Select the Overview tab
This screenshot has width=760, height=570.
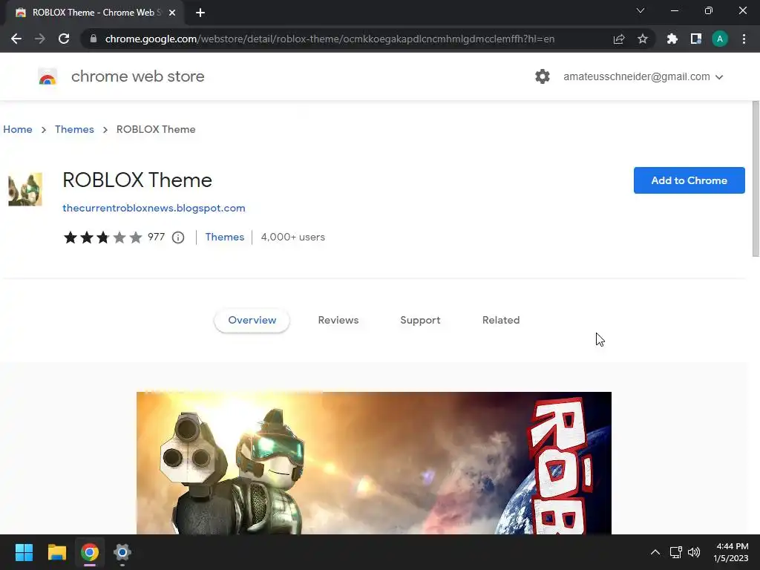(x=252, y=321)
